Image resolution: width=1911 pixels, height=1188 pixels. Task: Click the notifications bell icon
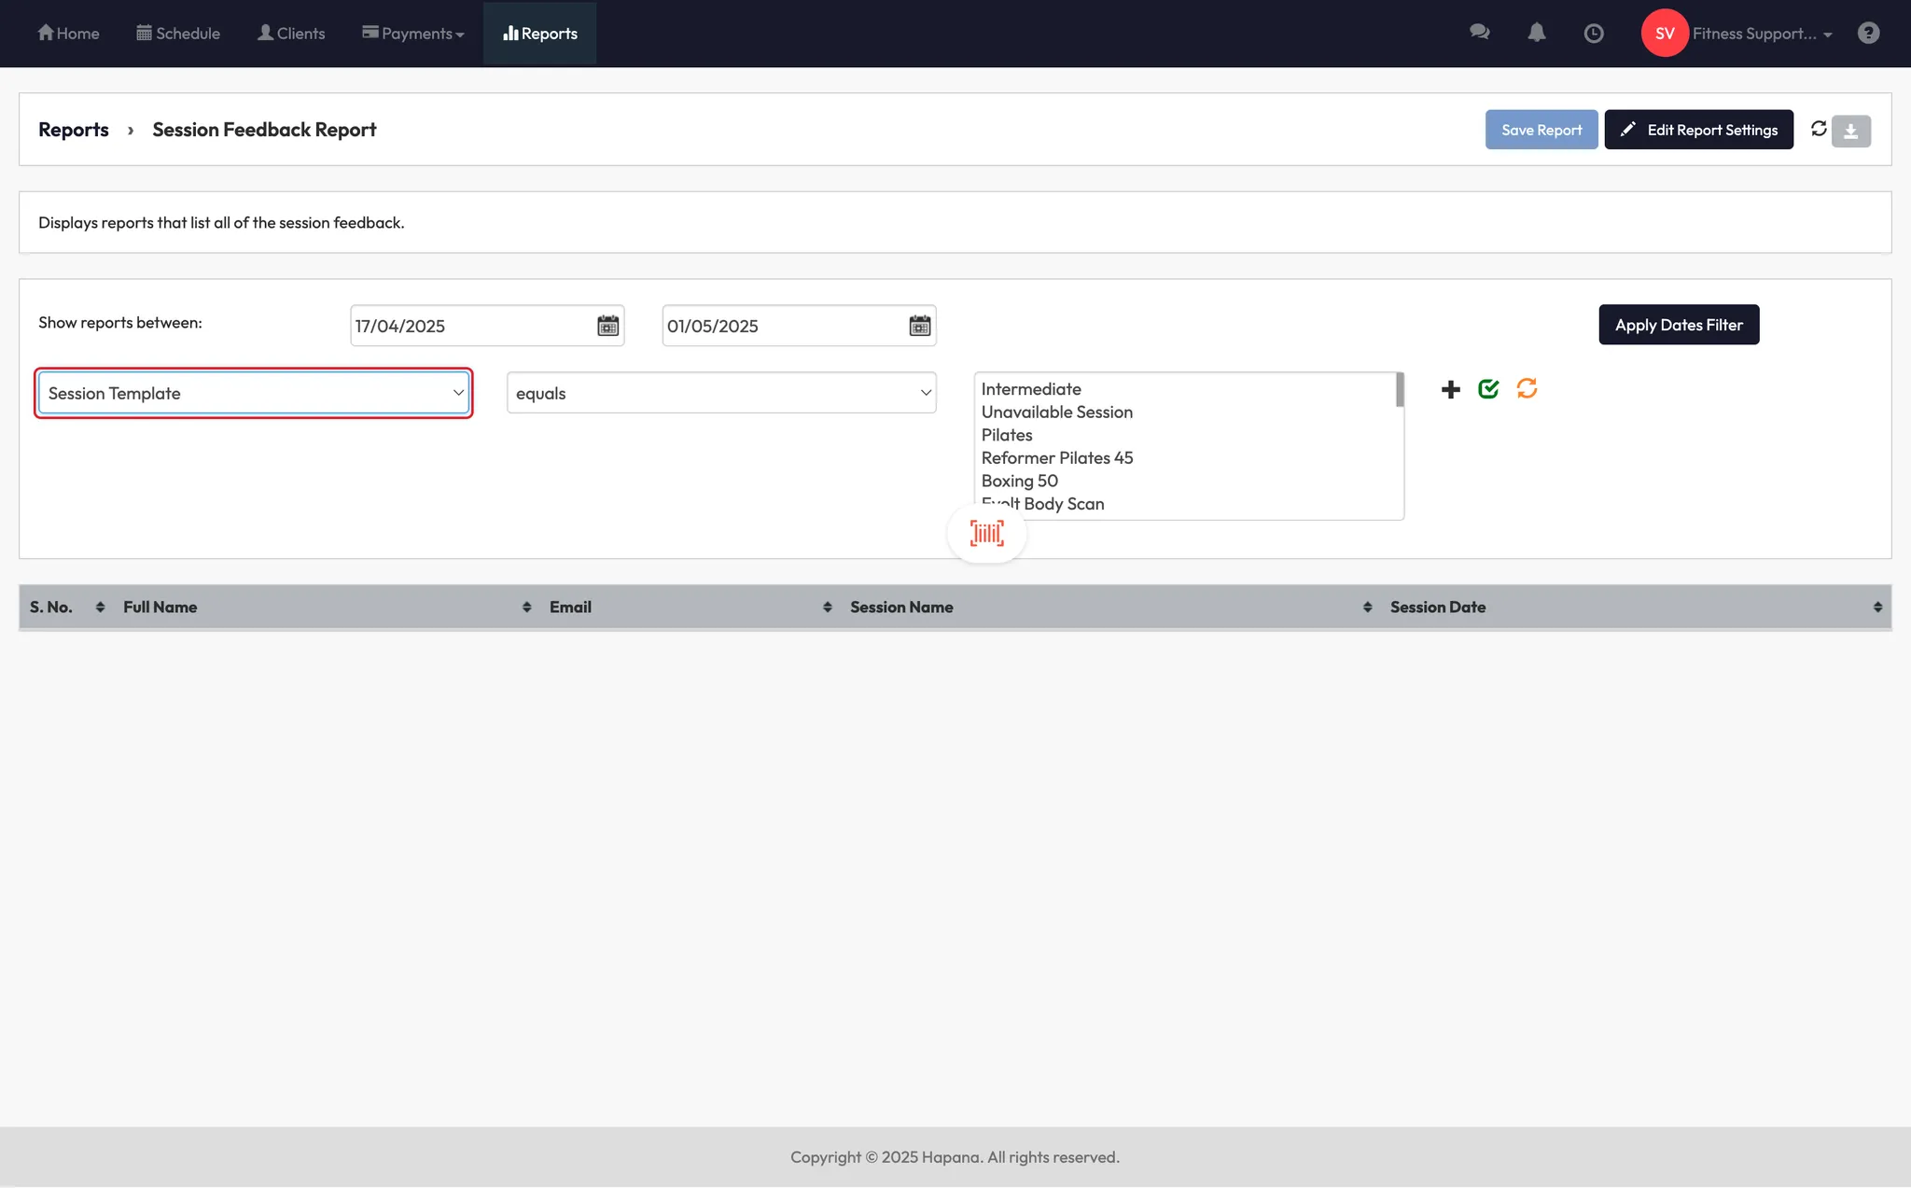point(1536,33)
